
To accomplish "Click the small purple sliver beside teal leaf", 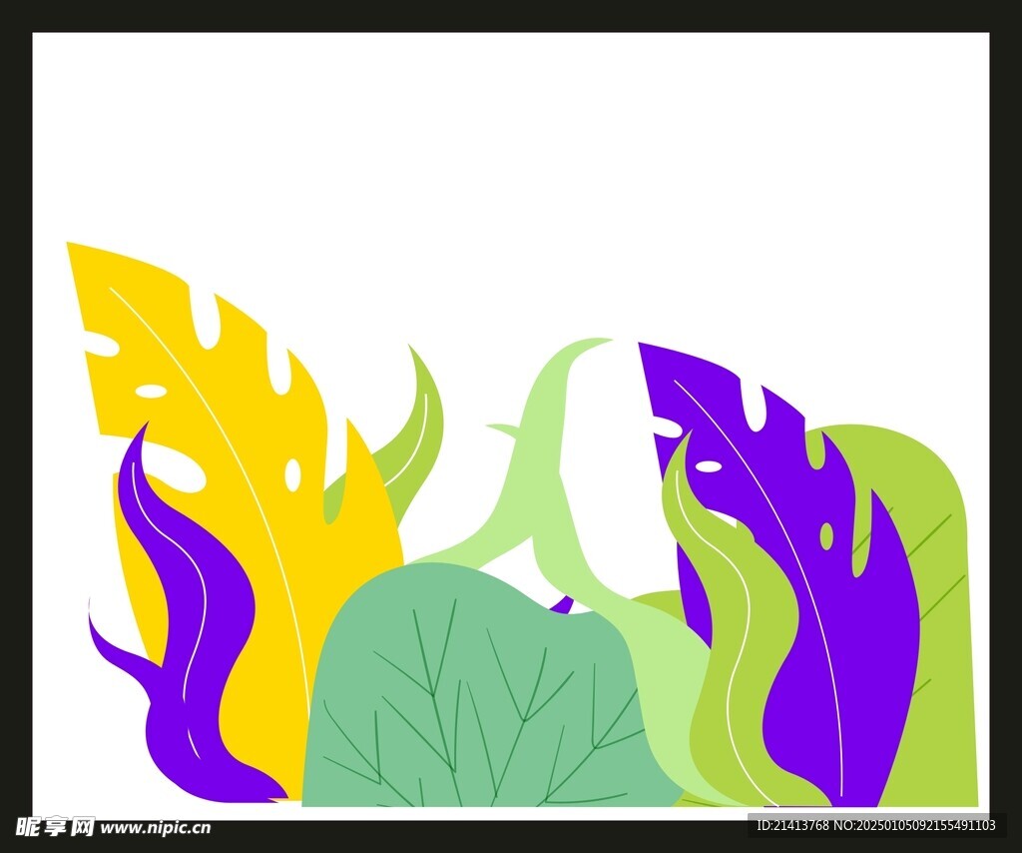I will [563, 604].
